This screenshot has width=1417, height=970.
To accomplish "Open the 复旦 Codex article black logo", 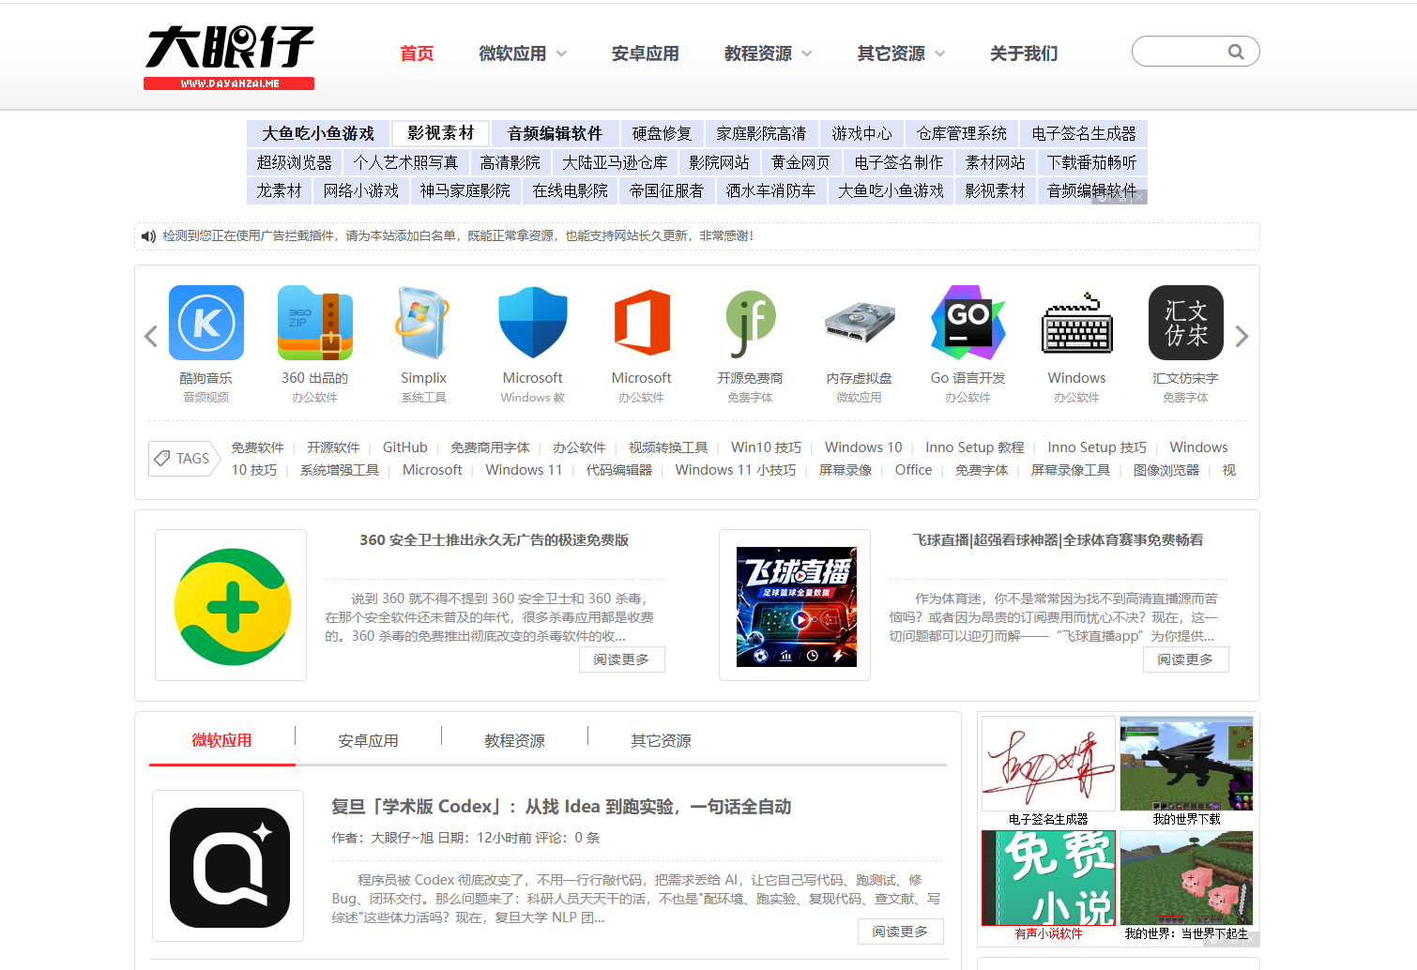I will [x=228, y=866].
